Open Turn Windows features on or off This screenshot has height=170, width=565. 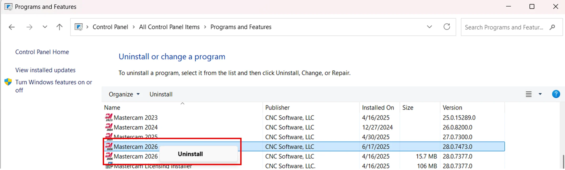[x=53, y=86]
